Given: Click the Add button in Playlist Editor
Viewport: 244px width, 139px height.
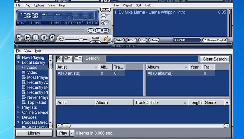Looking at the screenshot, I should tap(119, 40).
